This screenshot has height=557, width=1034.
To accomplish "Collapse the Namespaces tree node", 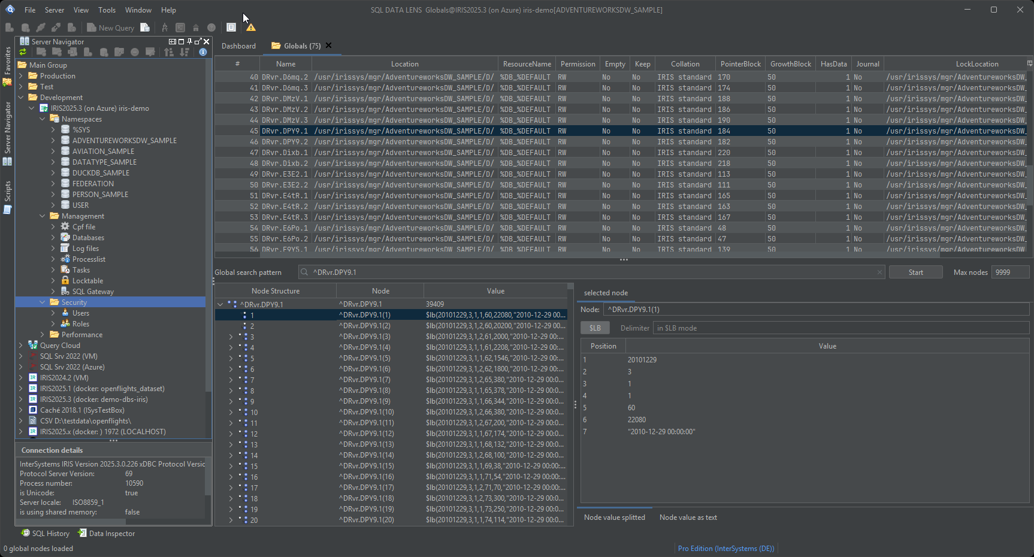I will pyautogui.click(x=43, y=119).
